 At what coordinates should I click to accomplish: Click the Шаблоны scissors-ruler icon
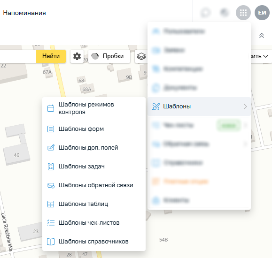tap(156, 106)
